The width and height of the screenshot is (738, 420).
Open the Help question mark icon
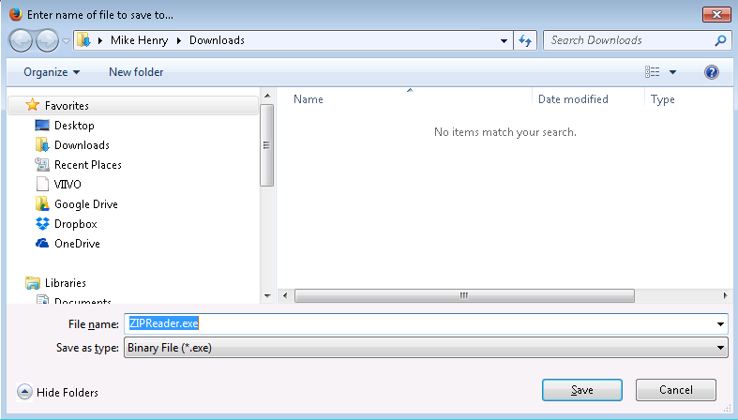point(711,72)
